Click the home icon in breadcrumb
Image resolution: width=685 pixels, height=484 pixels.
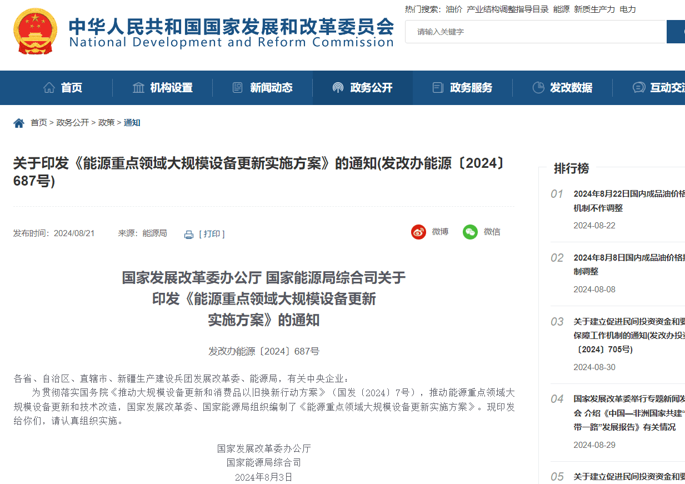[19, 123]
